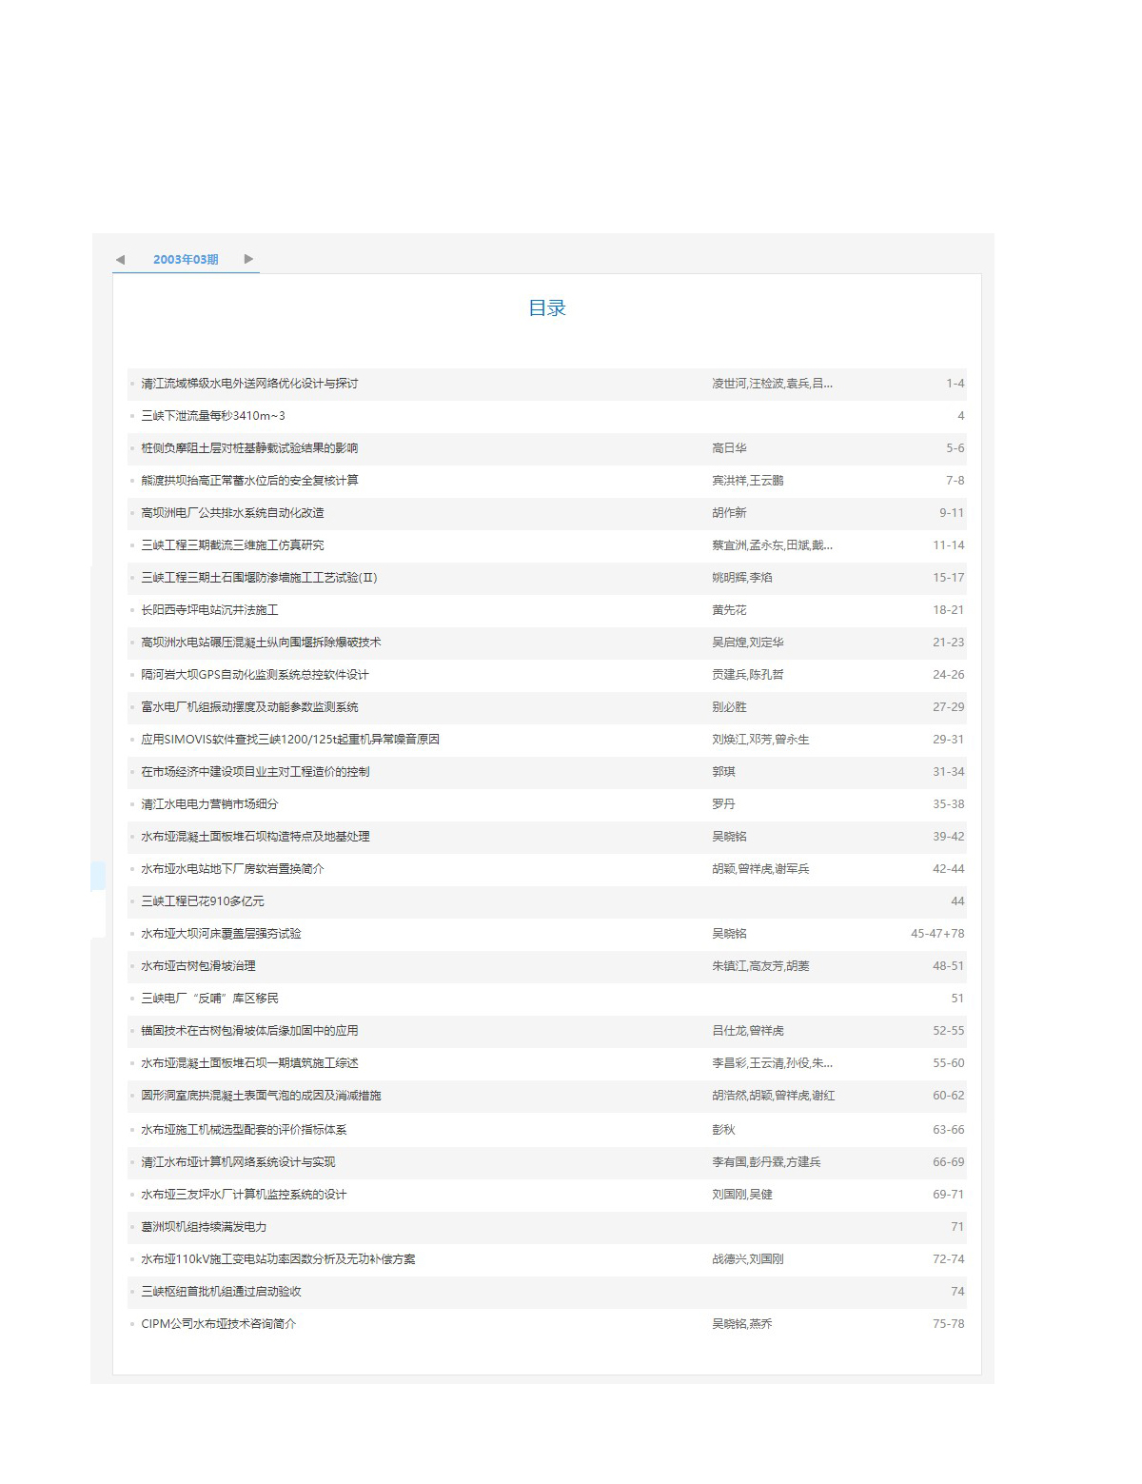The width and height of the screenshot is (1142, 1484).
Task: Click author 胡作新
Action: (729, 513)
